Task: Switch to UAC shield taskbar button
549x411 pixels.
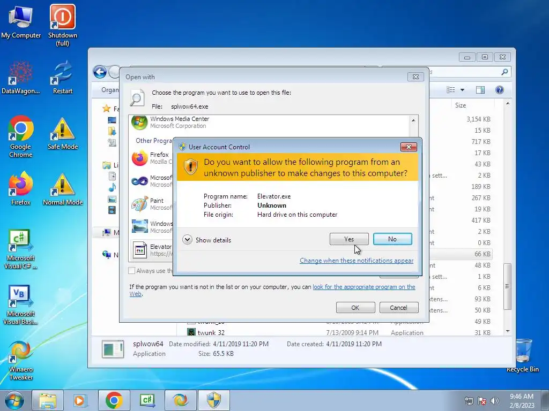Action: pos(213,400)
